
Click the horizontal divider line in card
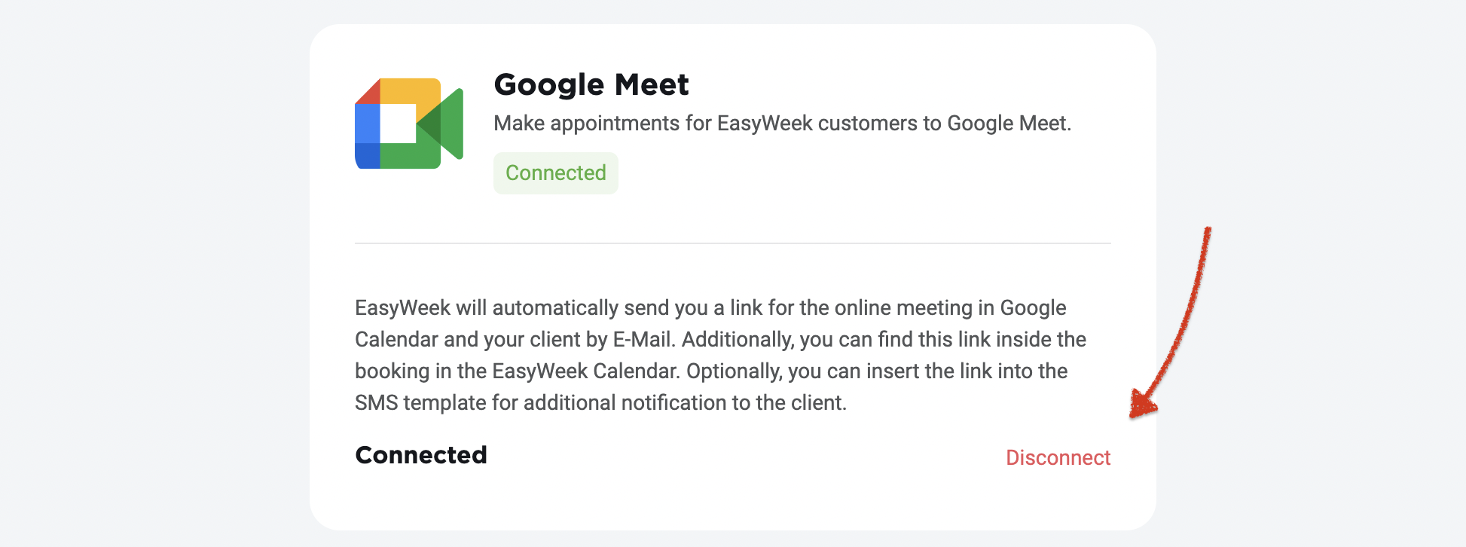point(733,243)
